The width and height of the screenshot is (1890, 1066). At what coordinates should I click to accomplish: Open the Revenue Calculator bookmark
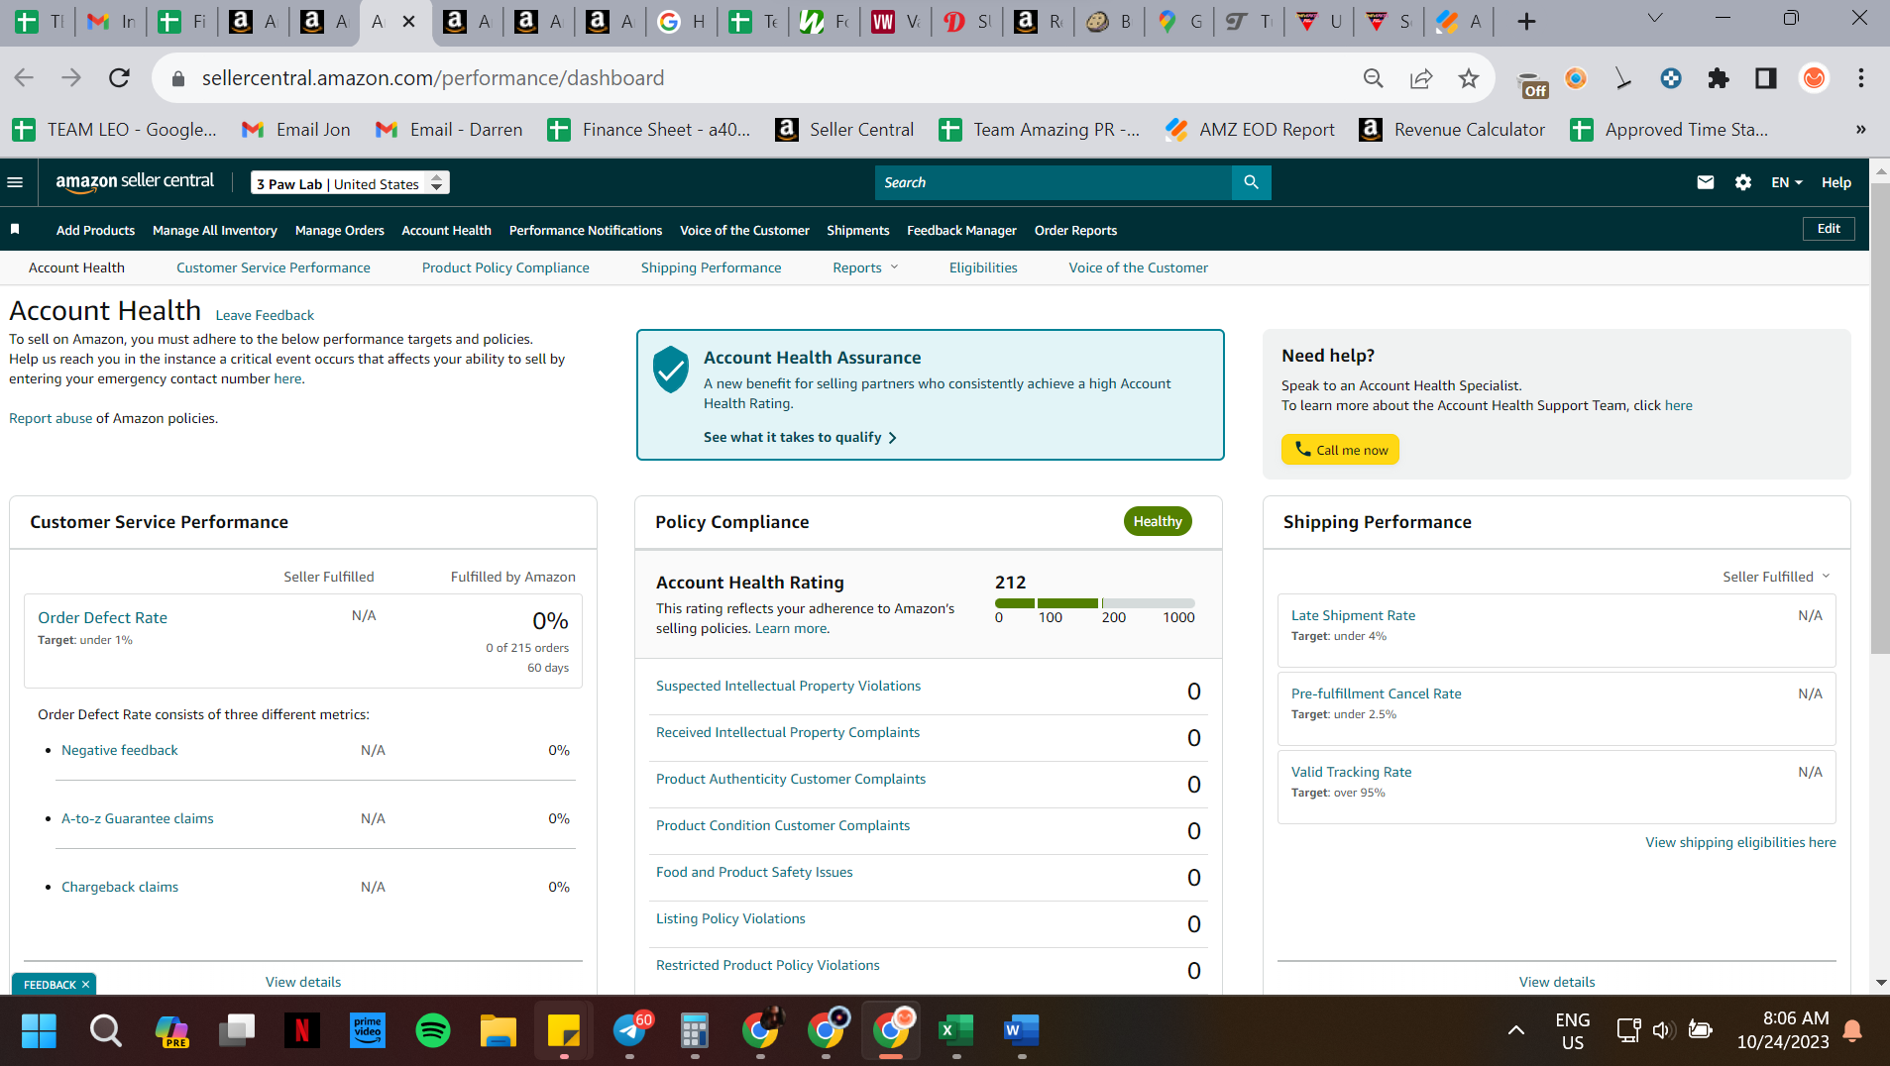[1452, 130]
